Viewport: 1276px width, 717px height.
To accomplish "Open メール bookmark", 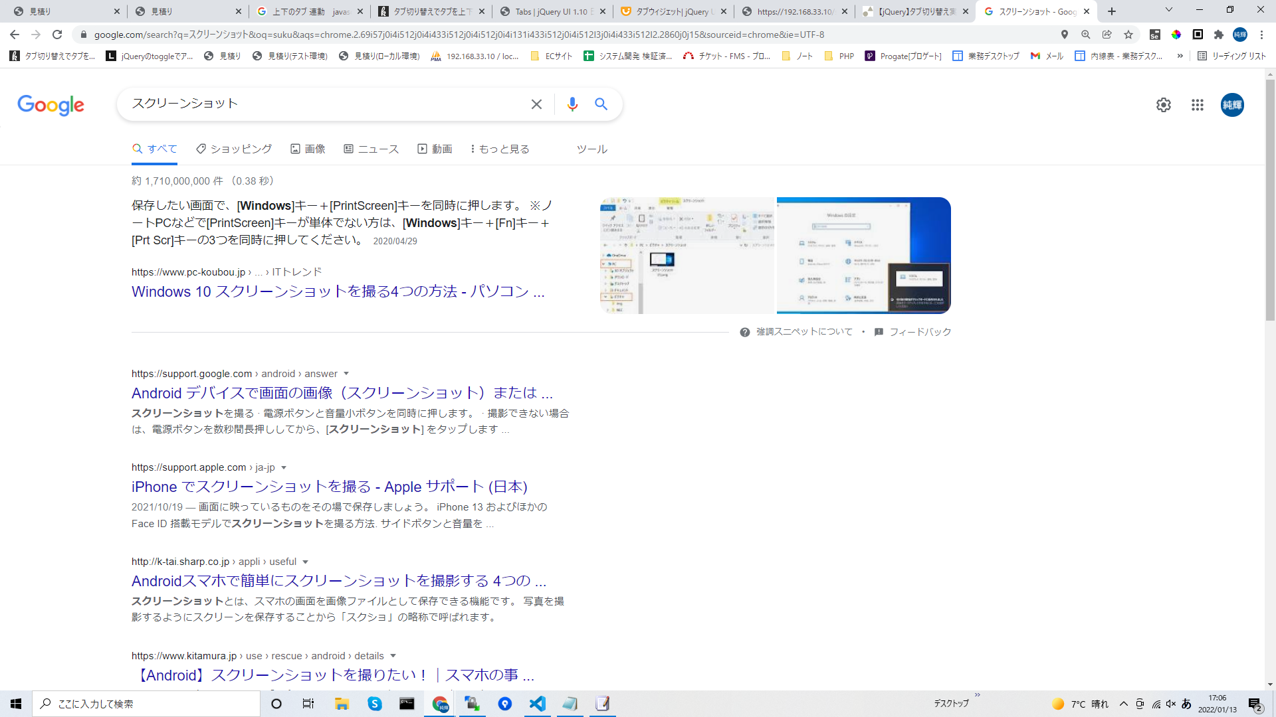I will (x=1047, y=56).
